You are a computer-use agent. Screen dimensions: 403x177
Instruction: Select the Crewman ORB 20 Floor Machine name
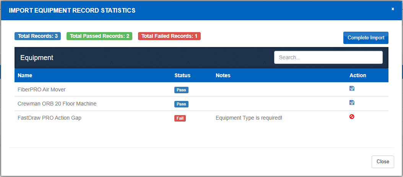[x=57, y=104]
